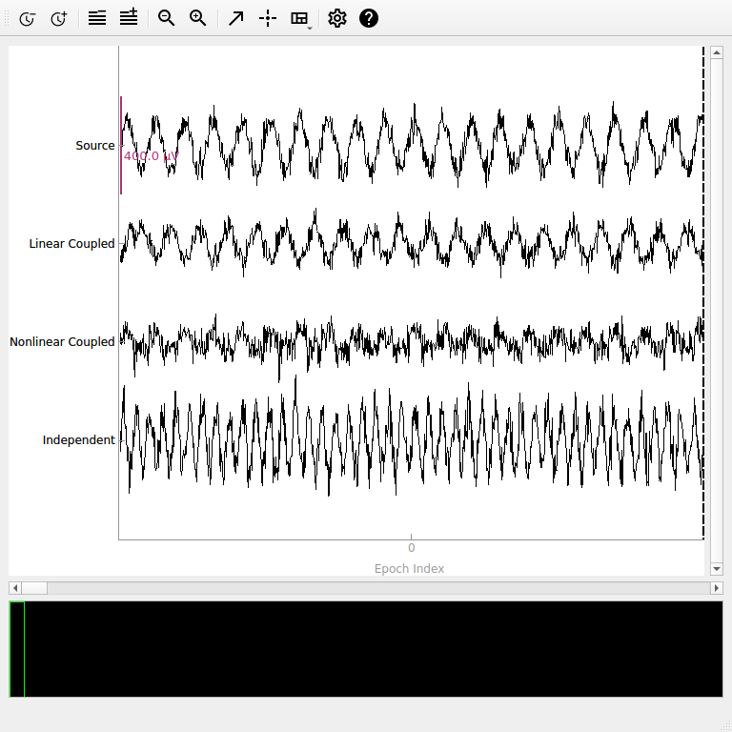Image resolution: width=732 pixels, height=732 pixels.
Task: Click the vertical scrollbar down arrow
Action: click(717, 569)
